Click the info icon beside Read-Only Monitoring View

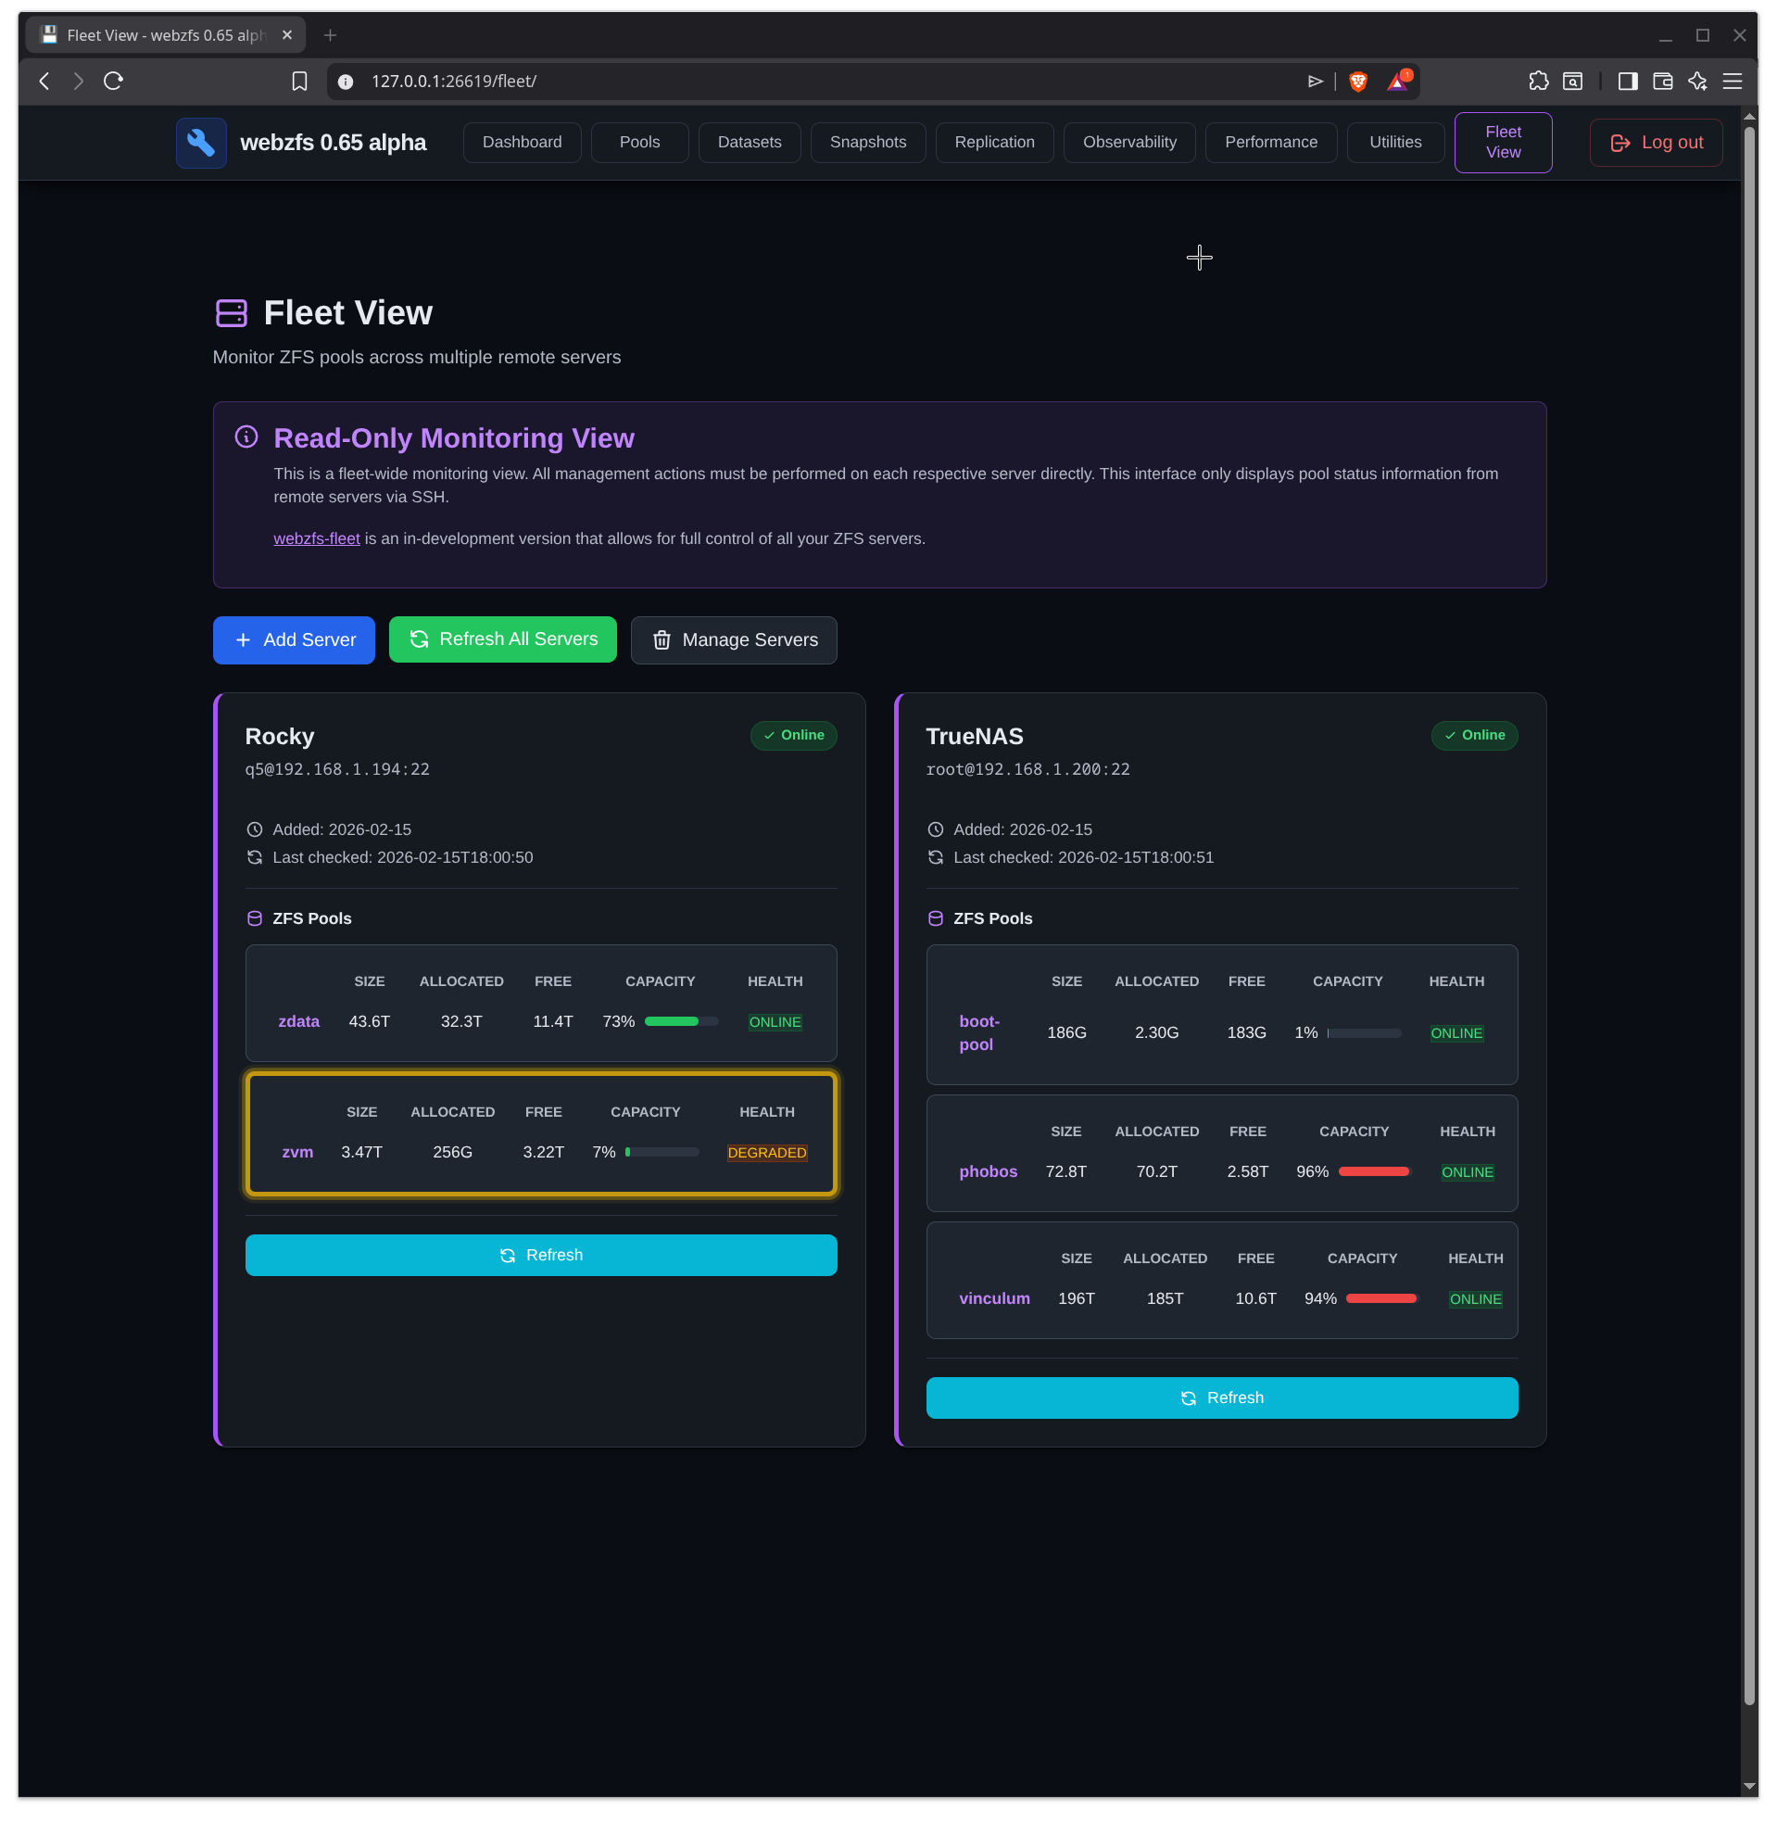[x=246, y=436]
